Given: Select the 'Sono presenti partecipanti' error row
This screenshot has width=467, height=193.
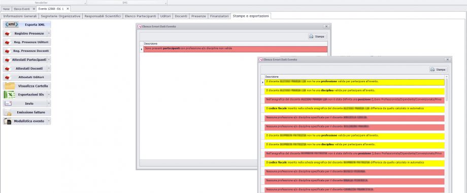Looking at the screenshot, I should click(236, 49).
